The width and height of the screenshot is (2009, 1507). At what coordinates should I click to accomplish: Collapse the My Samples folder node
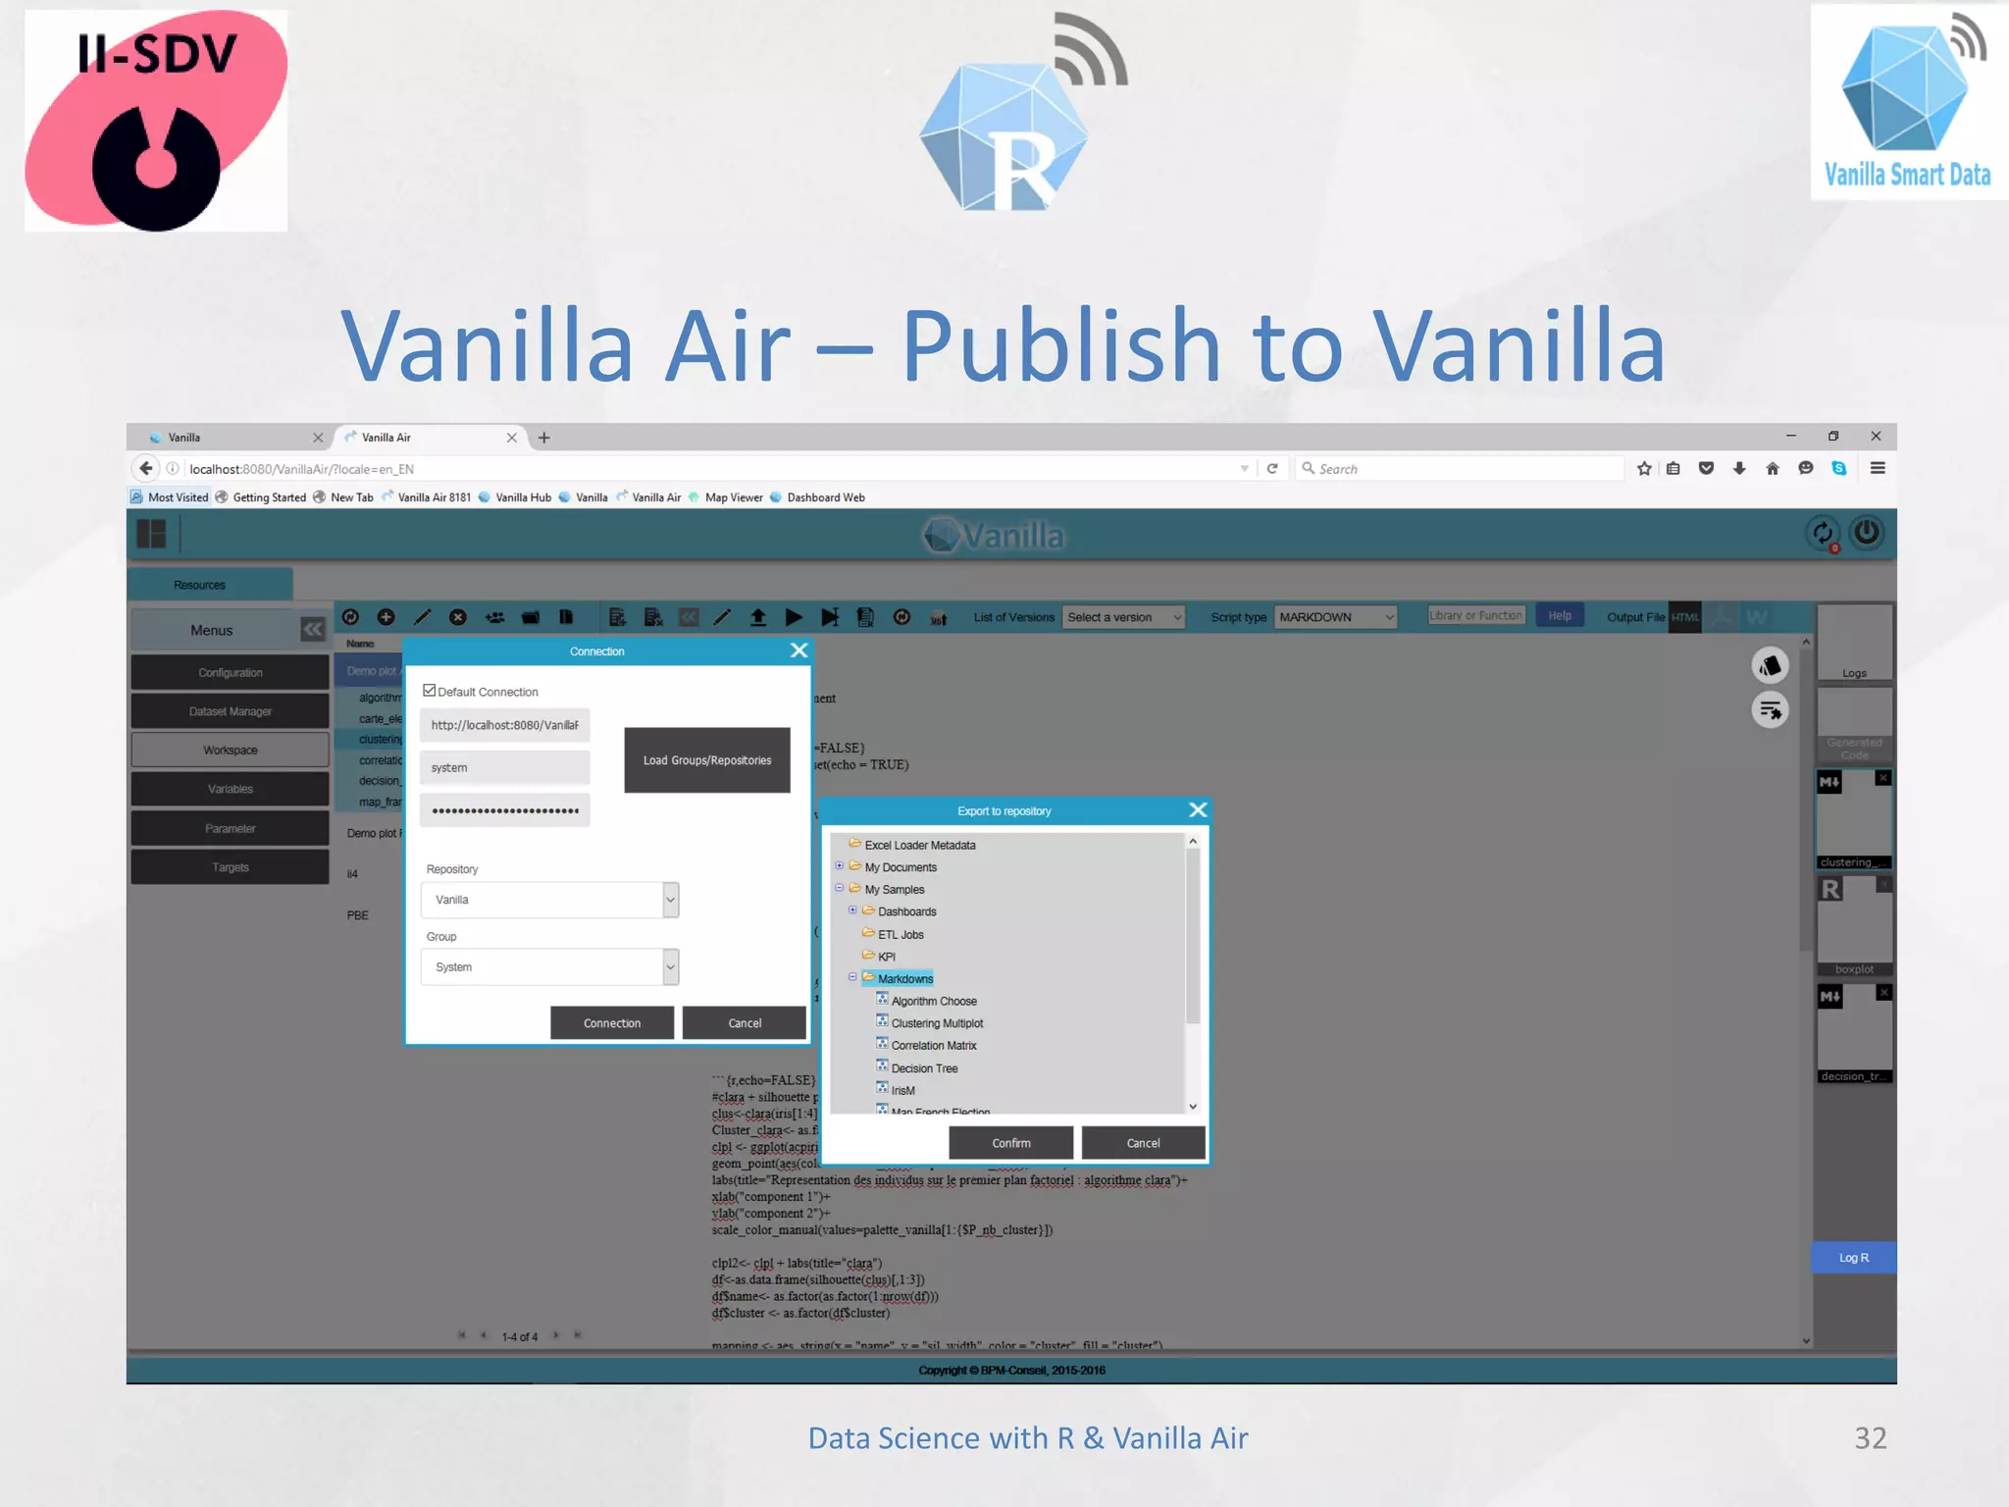tap(839, 889)
